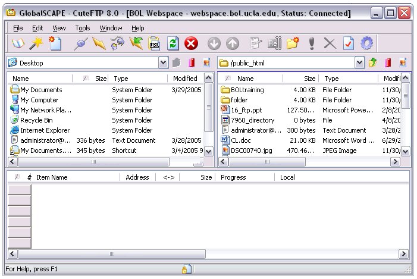The width and height of the screenshot is (417, 279).
Task: Launch the Connection Wizard wand icon
Action: [36, 43]
